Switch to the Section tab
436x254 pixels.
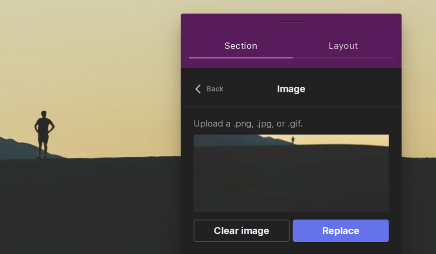tap(241, 46)
